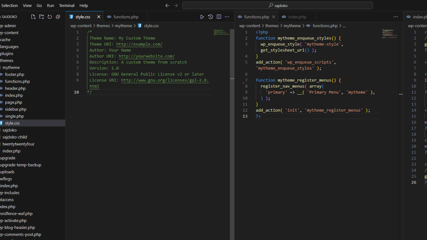Go back using the title bar arrow
This screenshot has height=240, width=427.
[167, 5]
